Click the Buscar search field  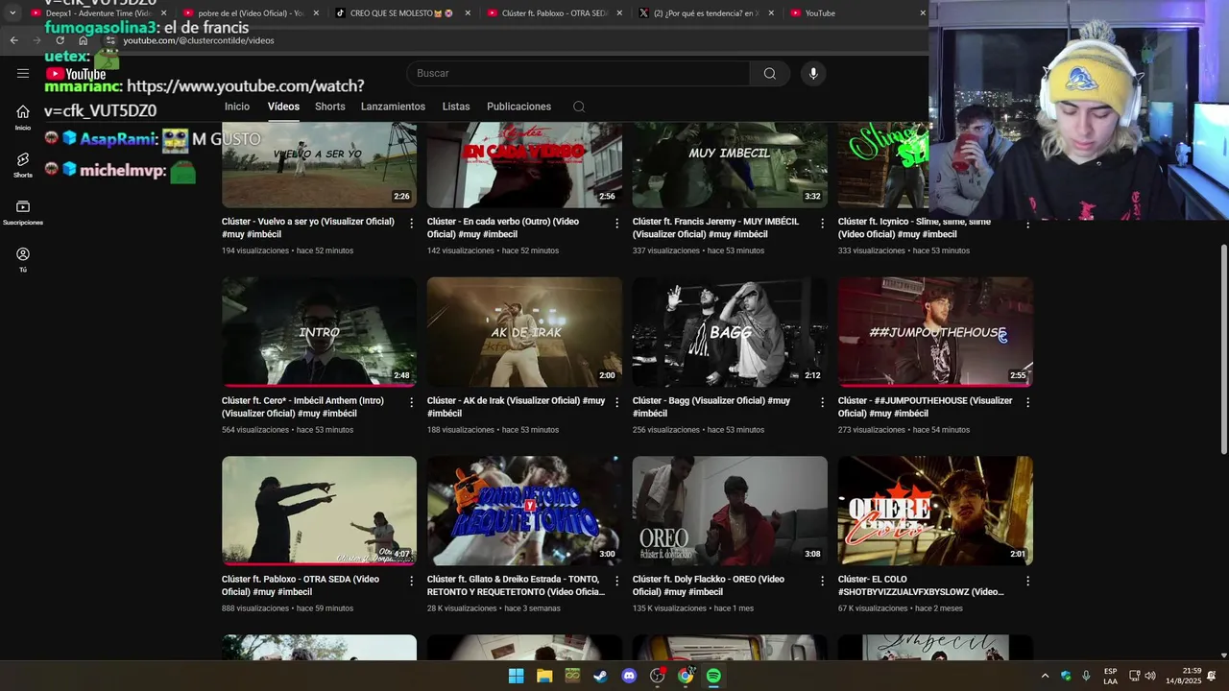(x=580, y=73)
